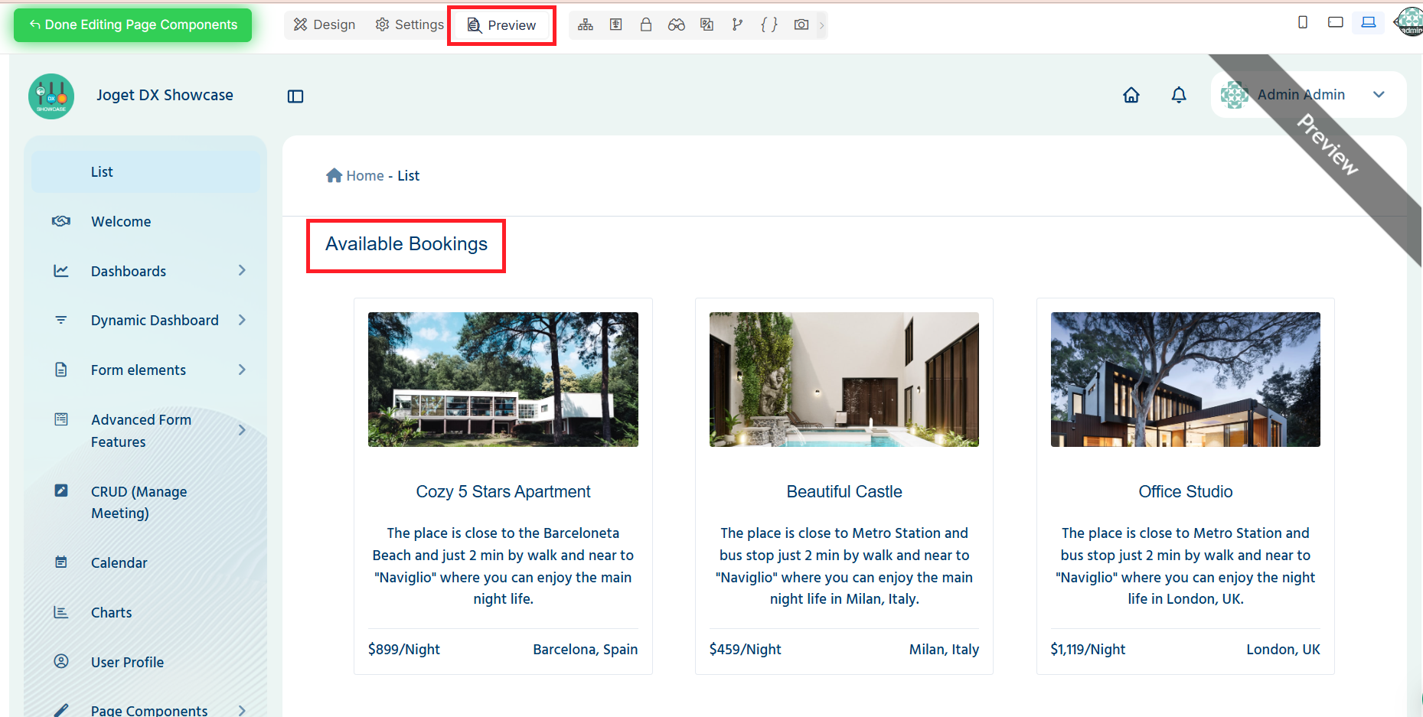Expand the Form elements chevron
Viewport: 1423px width, 717px height.
click(242, 370)
